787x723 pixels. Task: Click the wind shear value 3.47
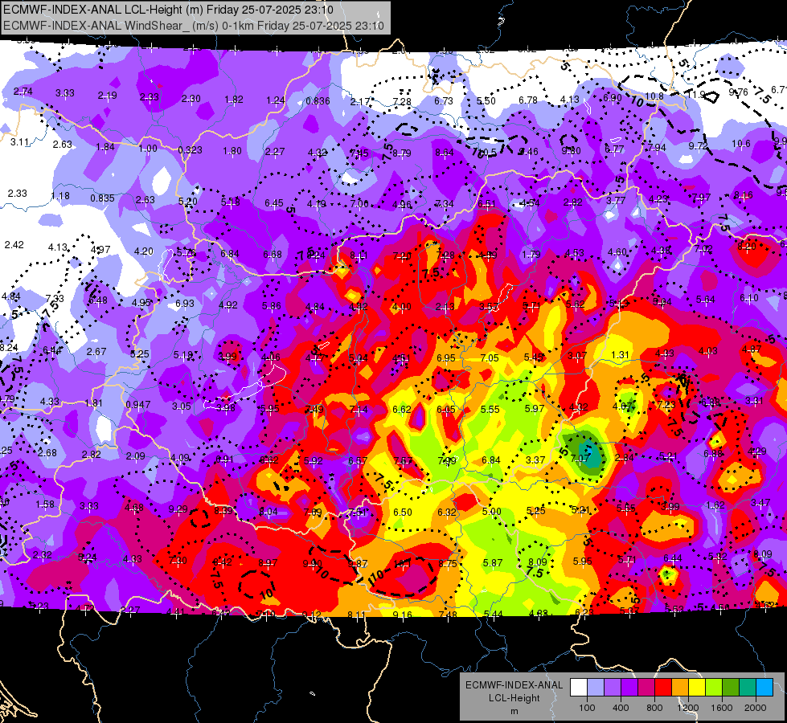[x=760, y=502]
